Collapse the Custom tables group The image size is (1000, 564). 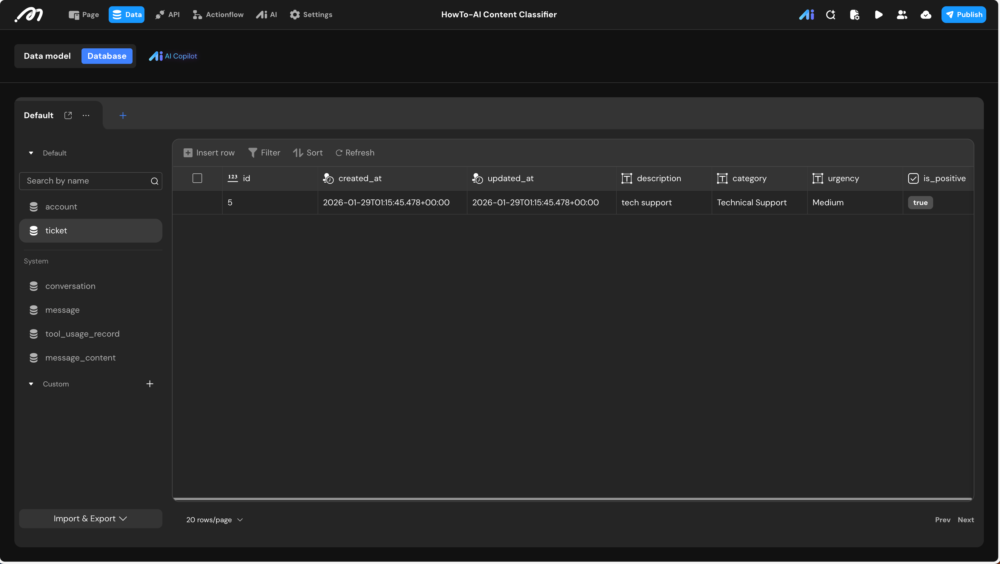pyautogui.click(x=31, y=384)
